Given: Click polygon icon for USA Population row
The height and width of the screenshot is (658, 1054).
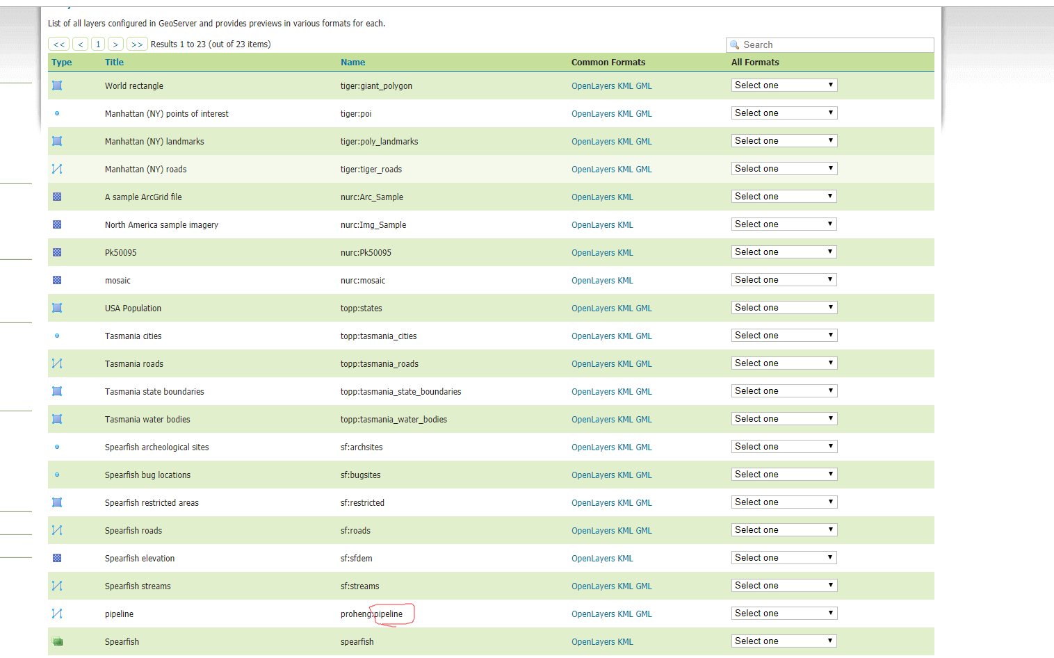Looking at the screenshot, I should (x=57, y=308).
